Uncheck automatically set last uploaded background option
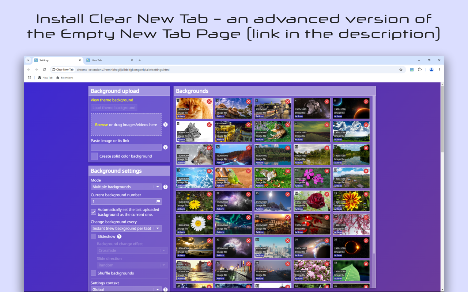 [93, 212]
